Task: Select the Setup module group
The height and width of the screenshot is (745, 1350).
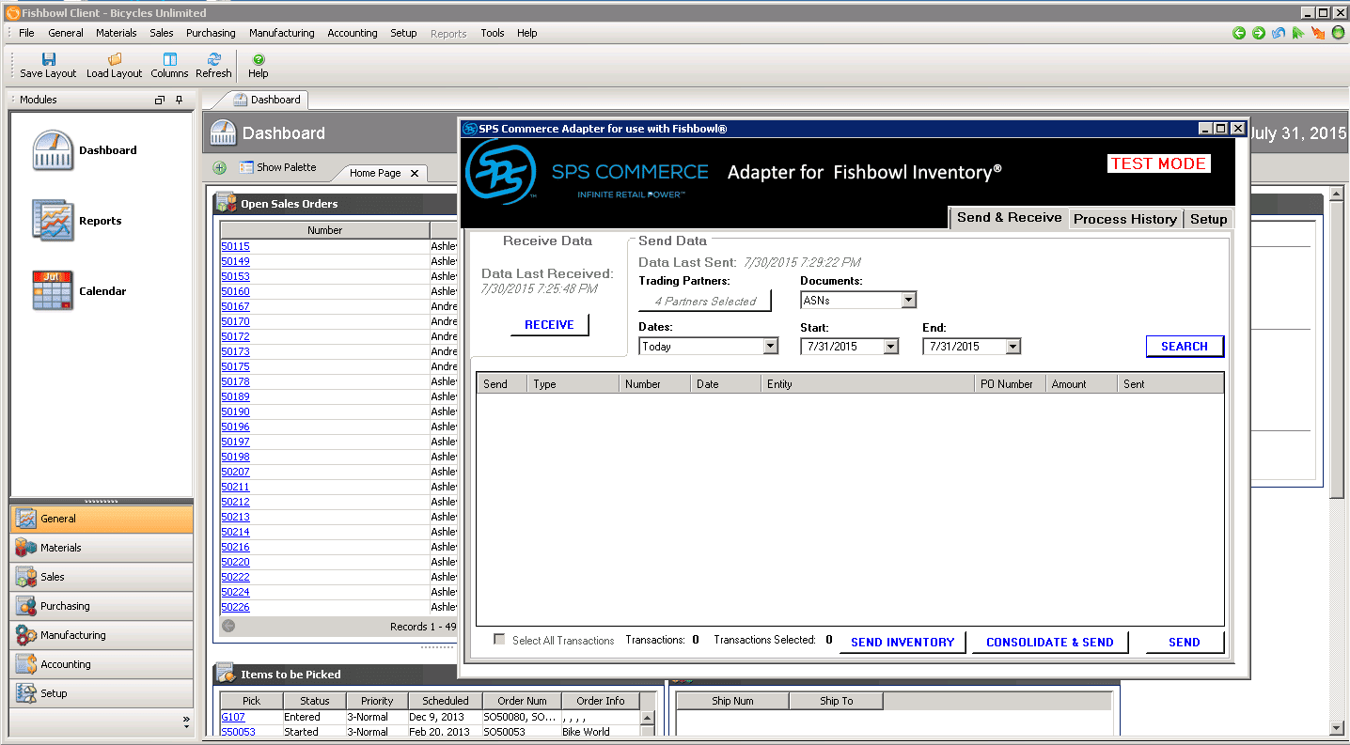Action: [102, 693]
